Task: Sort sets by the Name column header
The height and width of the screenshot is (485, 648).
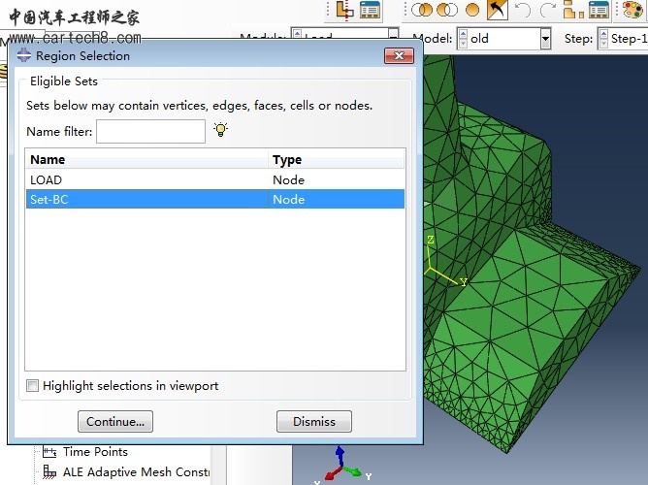Action: tap(146, 160)
